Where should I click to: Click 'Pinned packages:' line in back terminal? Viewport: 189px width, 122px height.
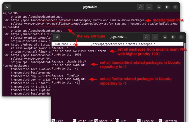16,66
